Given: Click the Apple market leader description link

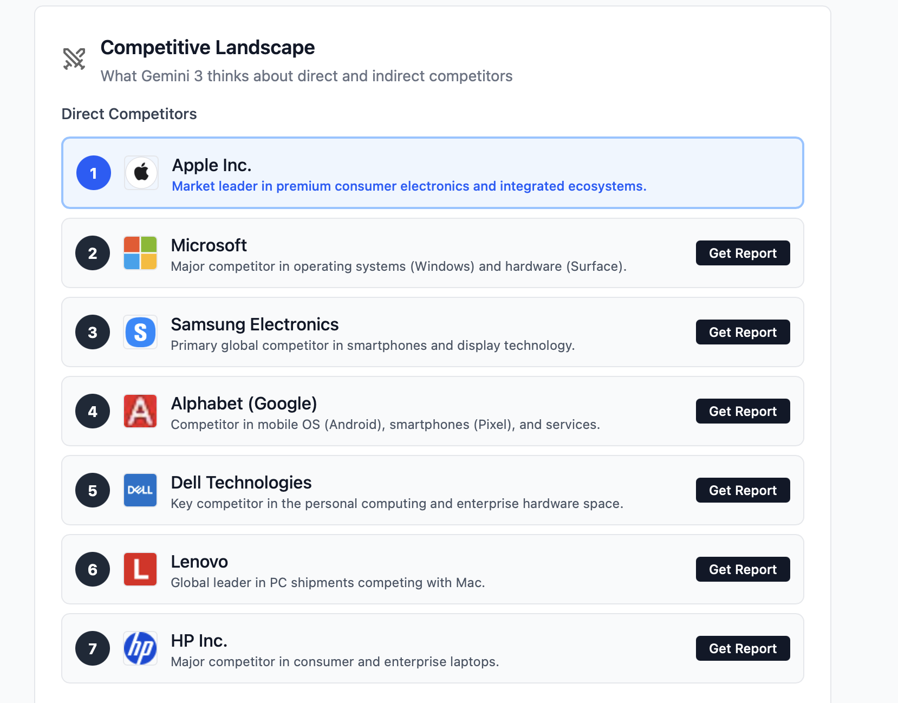Looking at the screenshot, I should click(x=409, y=186).
